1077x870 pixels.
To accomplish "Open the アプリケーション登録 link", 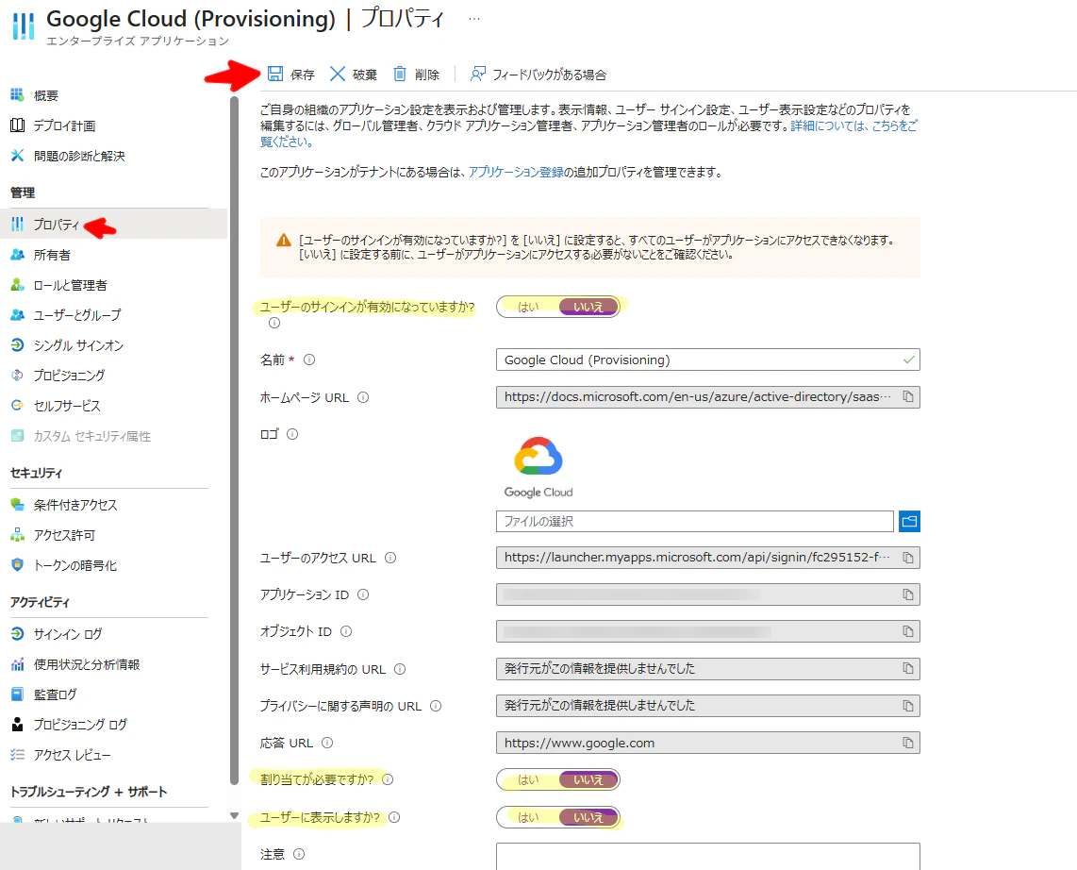I will tap(516, 172).
